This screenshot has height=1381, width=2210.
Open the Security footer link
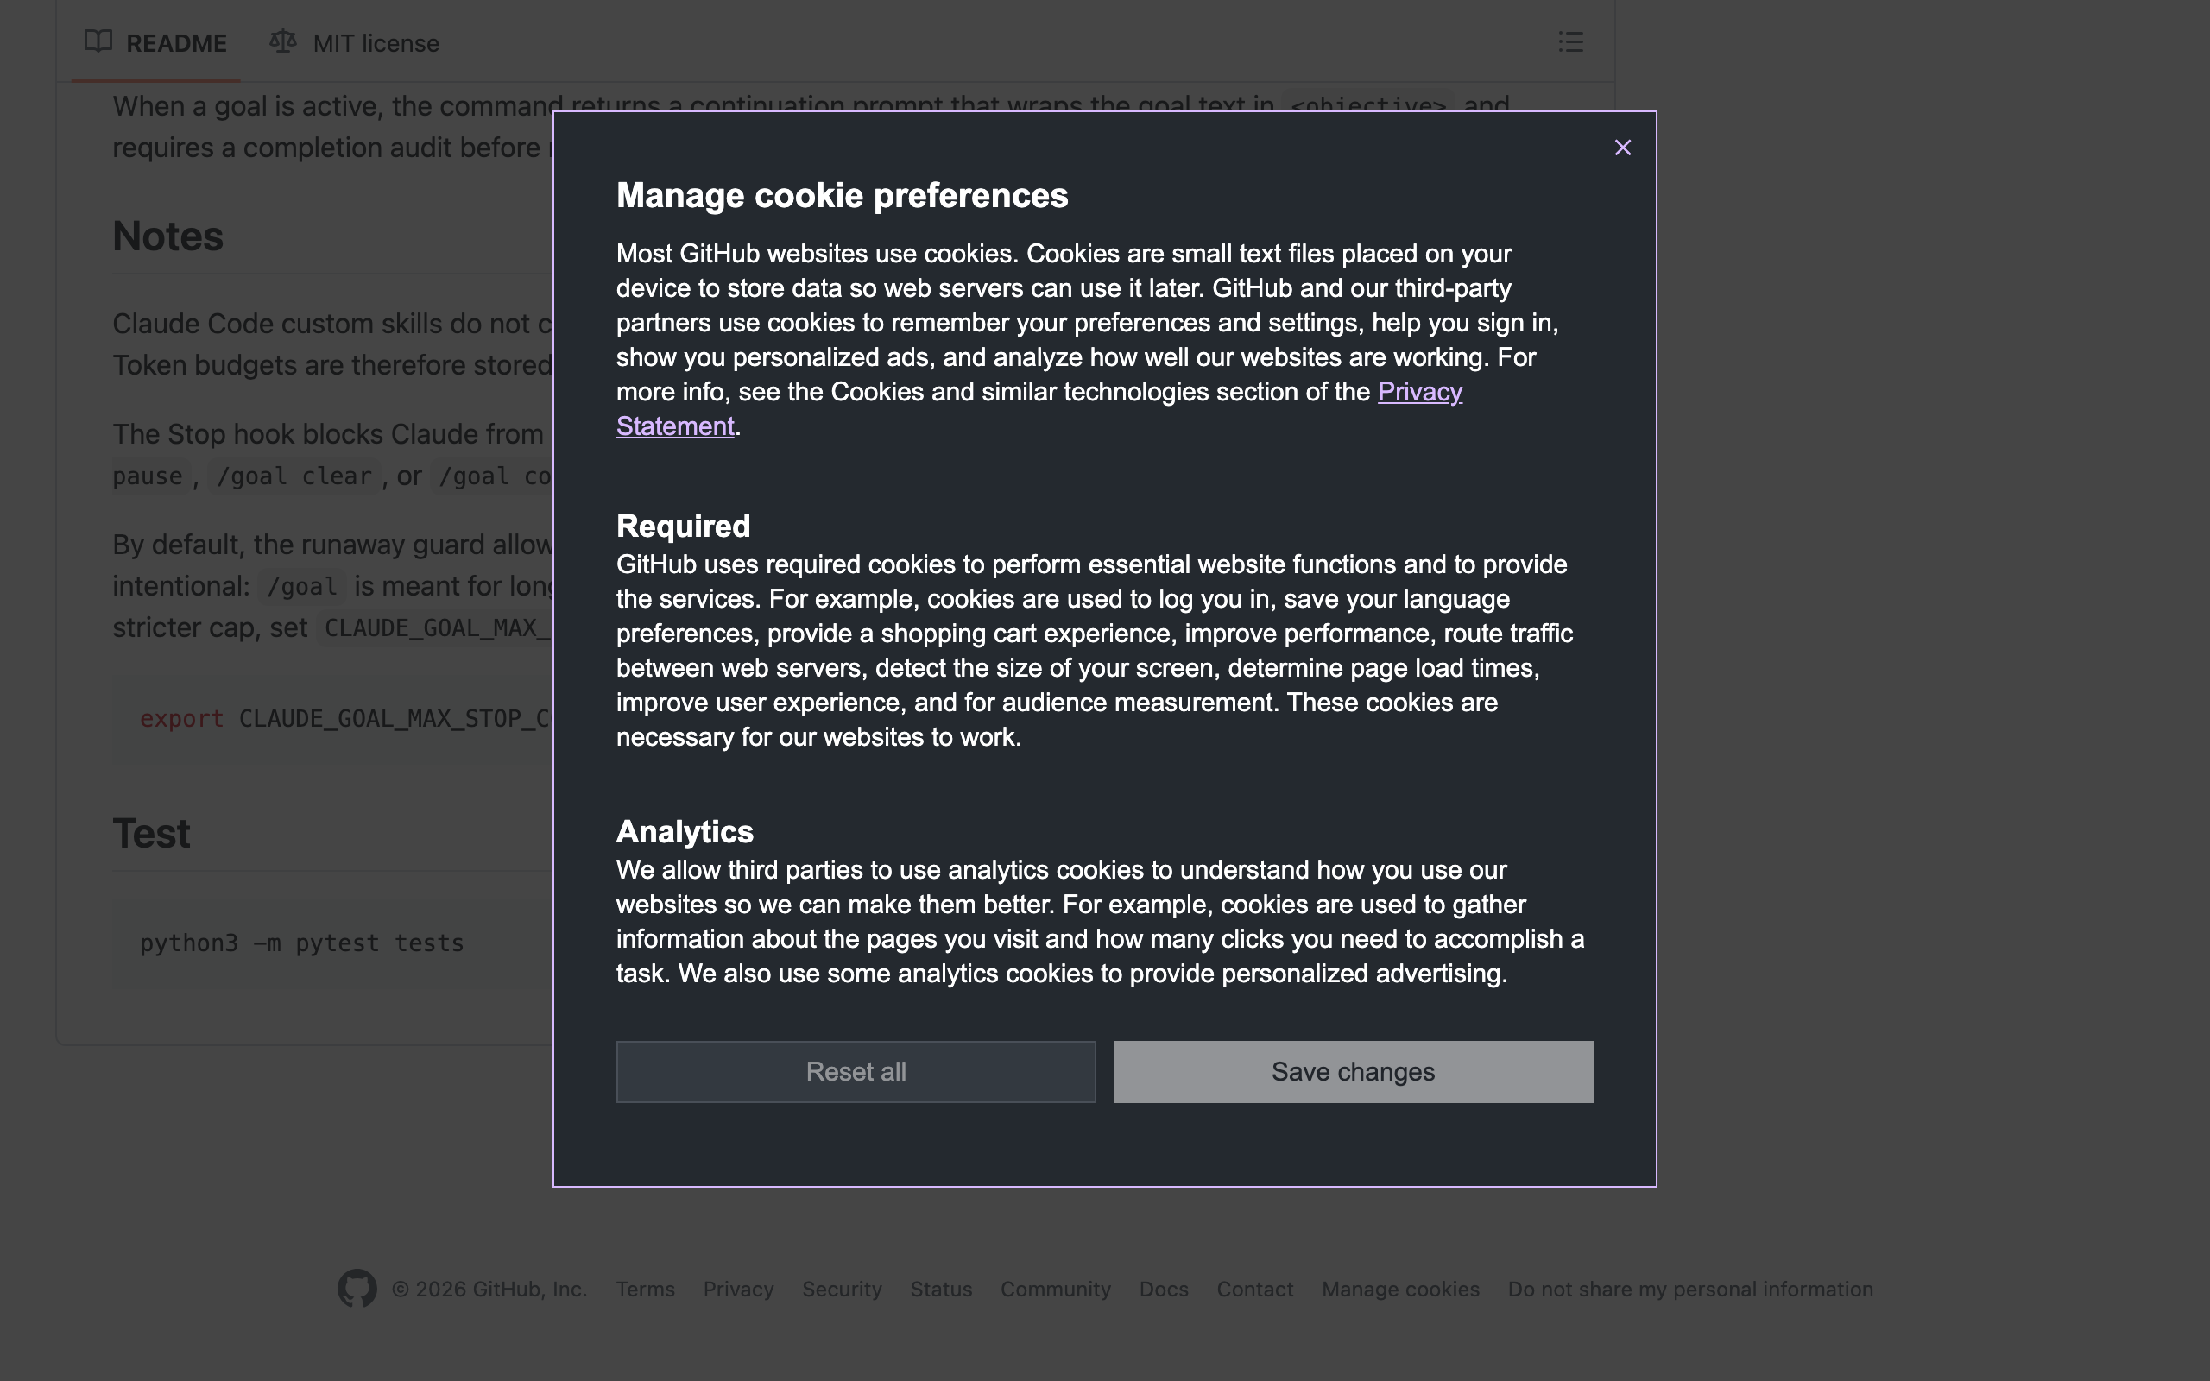point(842,1289)
